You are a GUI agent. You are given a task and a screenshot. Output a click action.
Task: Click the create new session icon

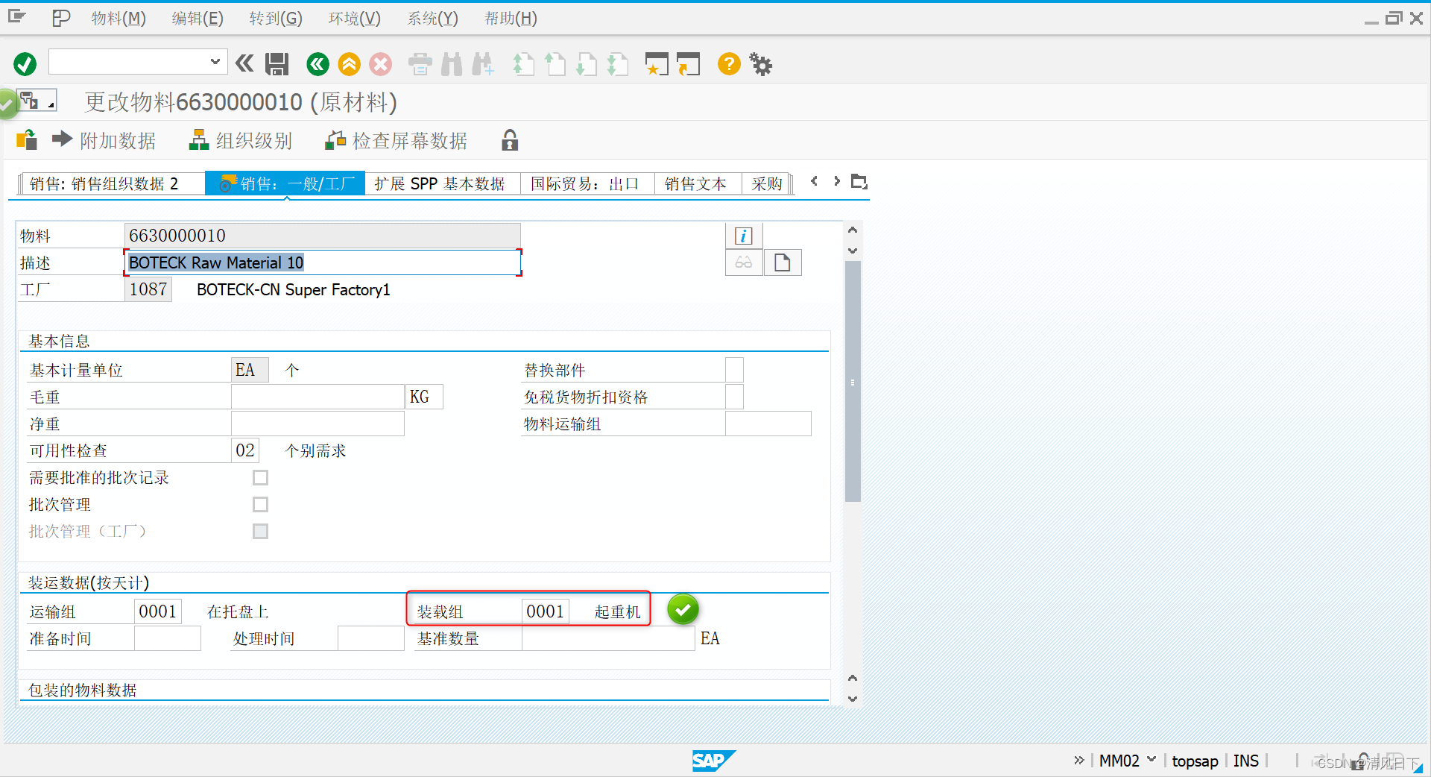657,64
